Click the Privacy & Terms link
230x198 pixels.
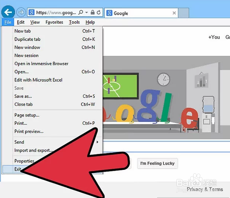click(x=205, y=189)
